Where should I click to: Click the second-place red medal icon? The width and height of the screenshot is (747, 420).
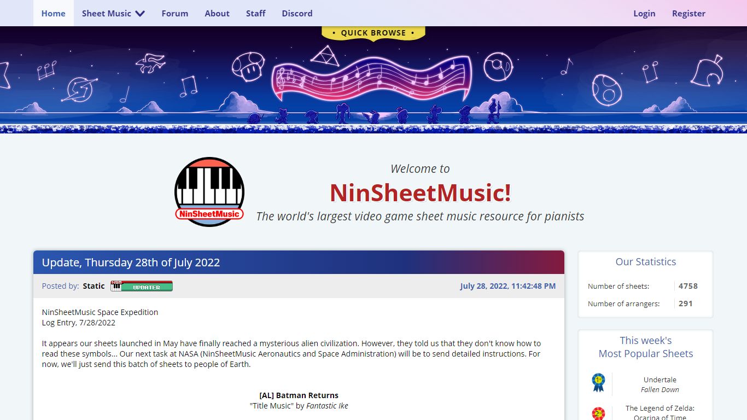tap(598, 413)
